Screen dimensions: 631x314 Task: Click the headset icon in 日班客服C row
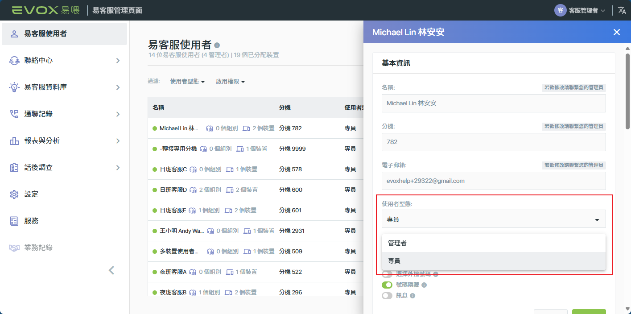193,169
